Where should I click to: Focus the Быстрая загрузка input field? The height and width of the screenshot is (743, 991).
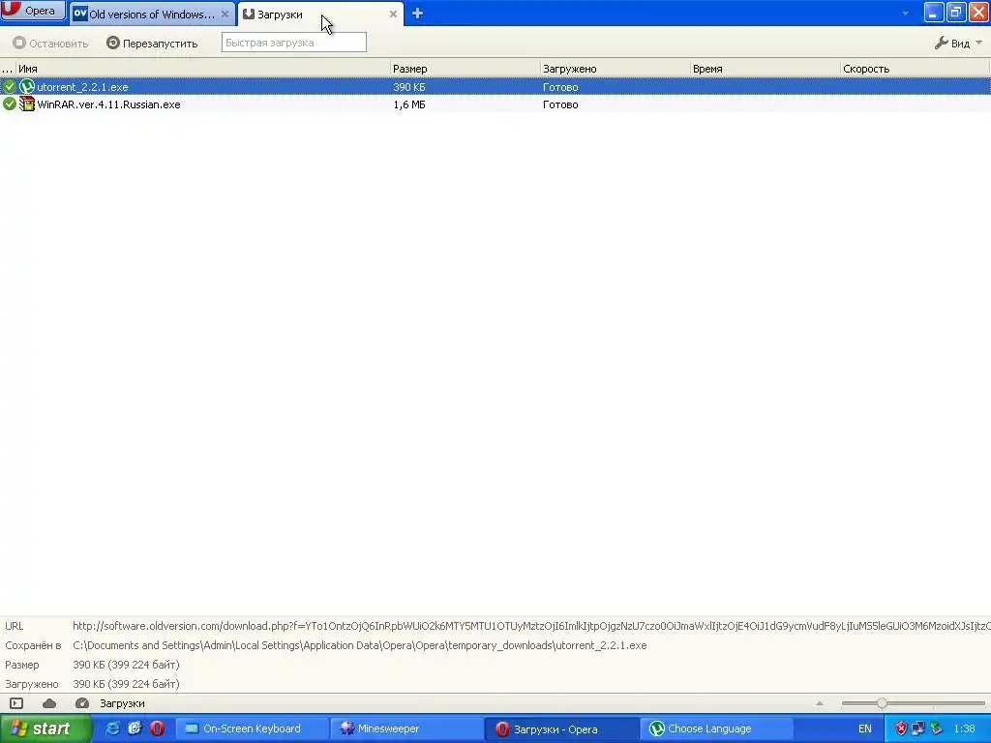(294, 43)
